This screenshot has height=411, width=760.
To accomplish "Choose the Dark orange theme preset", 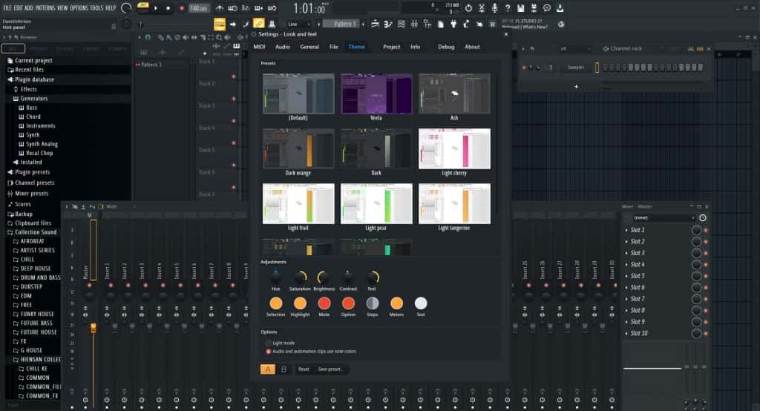I will click(x=298, y=149).
